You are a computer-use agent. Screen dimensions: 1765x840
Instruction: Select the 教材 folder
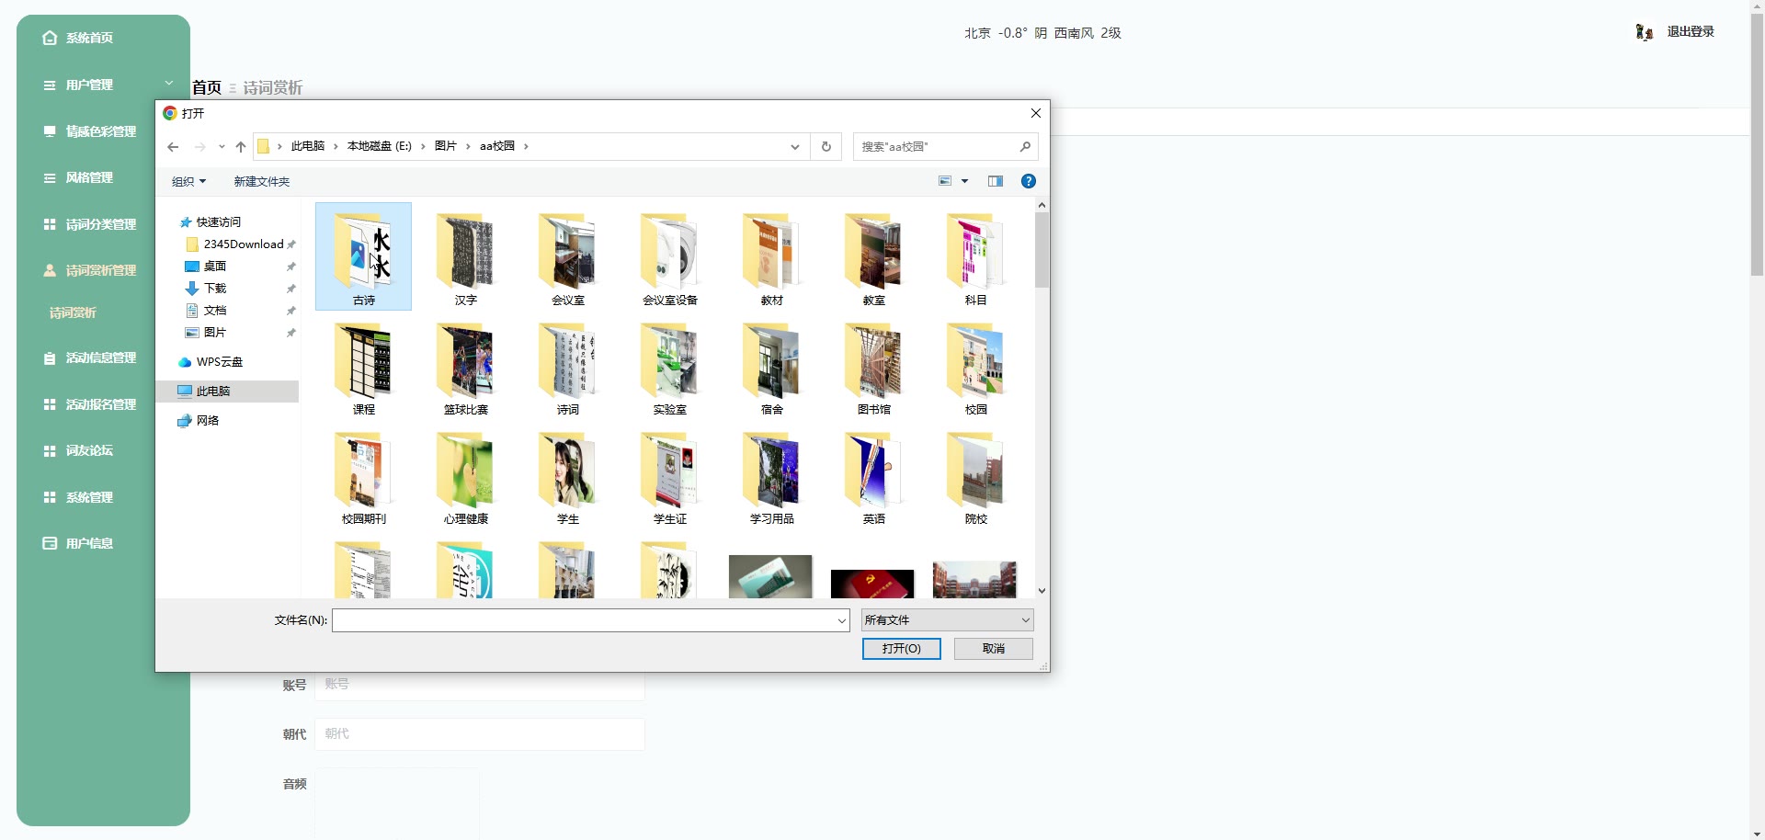point(771,256)
